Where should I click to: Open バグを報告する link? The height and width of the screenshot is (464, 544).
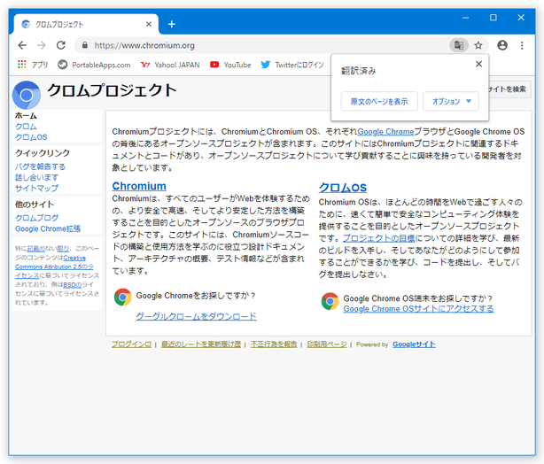(40, 166)
